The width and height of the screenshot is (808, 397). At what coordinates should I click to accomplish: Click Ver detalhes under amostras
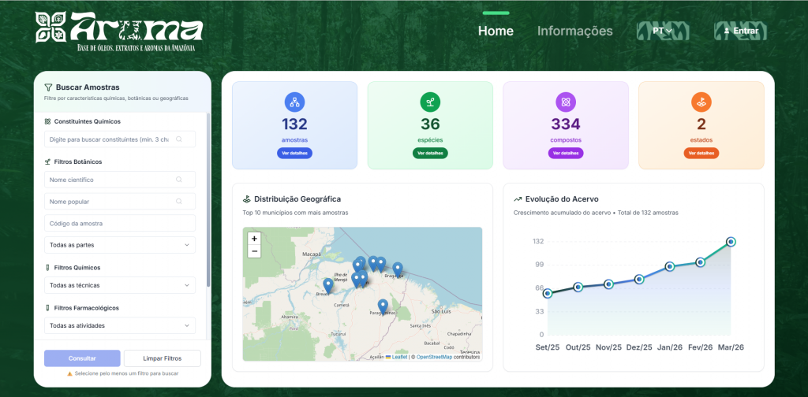(294, 153)
